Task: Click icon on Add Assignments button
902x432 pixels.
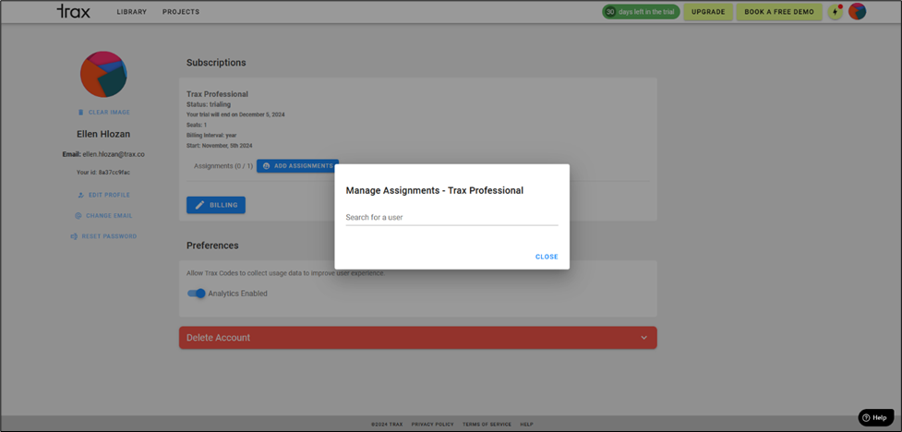Action: pos(266,166)
